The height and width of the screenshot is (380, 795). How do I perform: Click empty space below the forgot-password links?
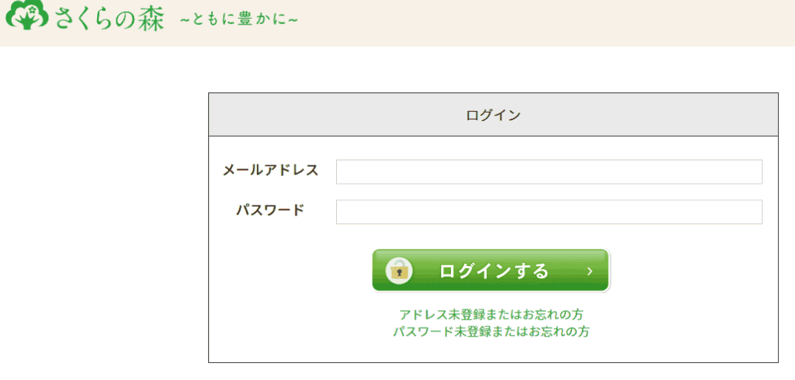[x=493, y=351]
